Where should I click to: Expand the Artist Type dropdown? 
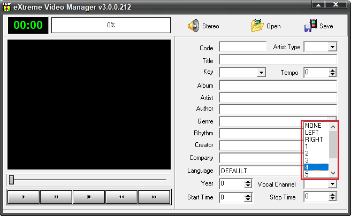pyautogui.click(x=332, y=47)
